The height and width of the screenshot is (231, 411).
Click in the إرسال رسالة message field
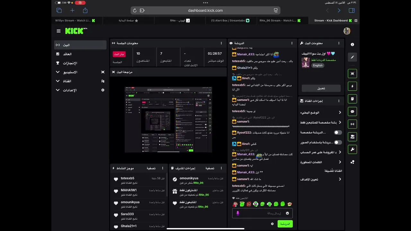[263, 213]
